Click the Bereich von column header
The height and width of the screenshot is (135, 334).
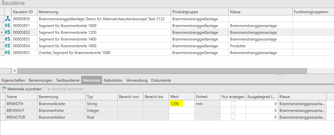click(130, 97)
